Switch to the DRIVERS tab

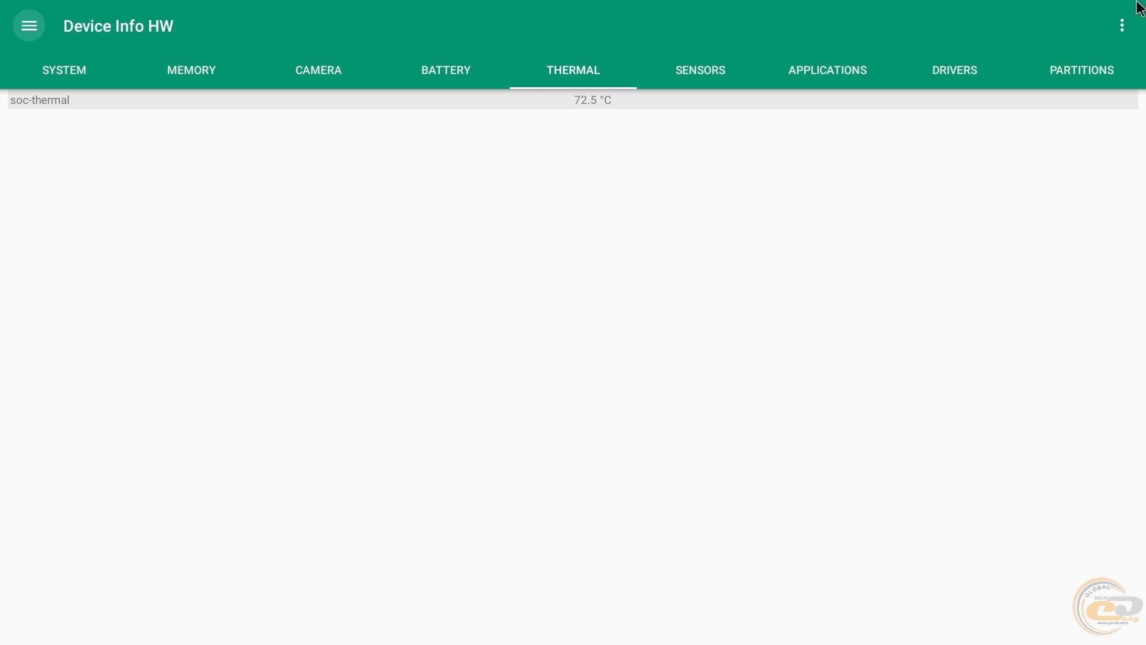click(x=954, y=70)
